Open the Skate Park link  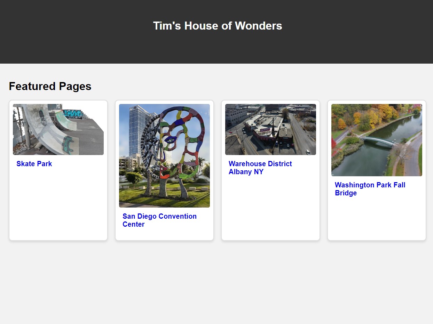34,164
